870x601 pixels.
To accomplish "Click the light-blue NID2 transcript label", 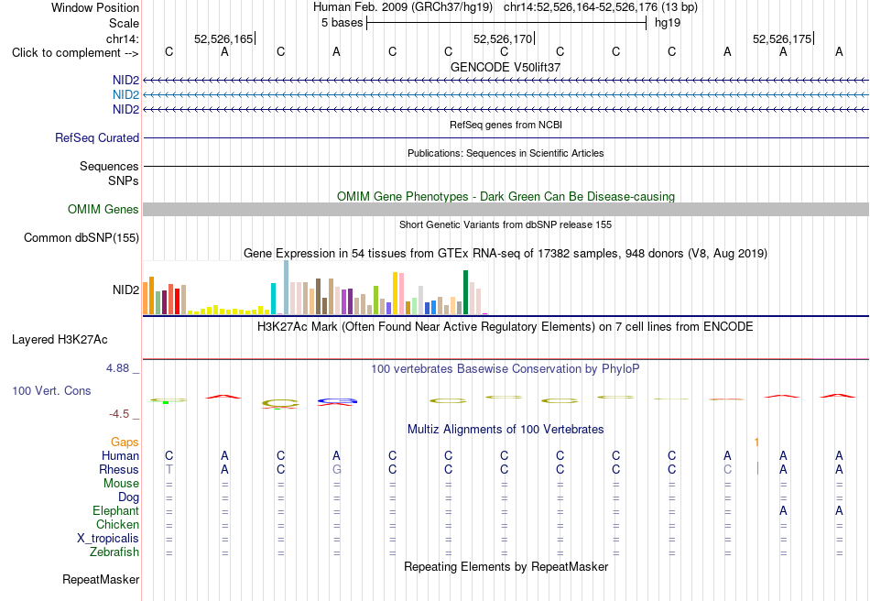I will click(125, 95).
